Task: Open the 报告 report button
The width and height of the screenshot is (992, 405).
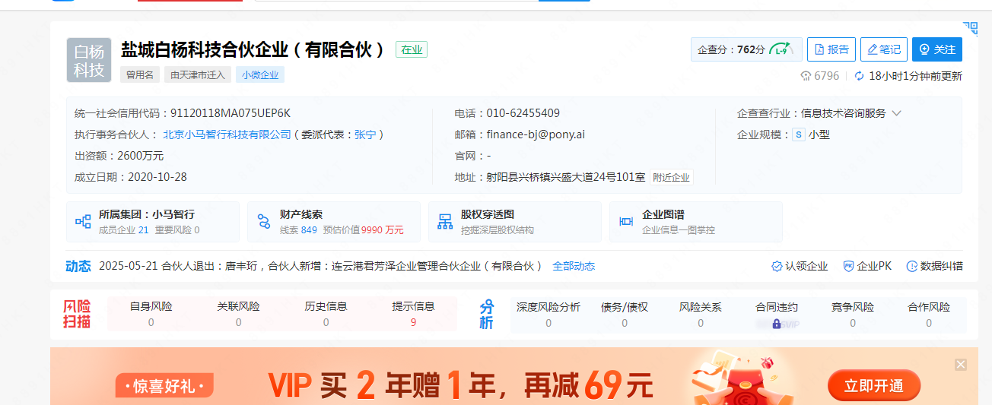Action: click(x=831, y=49)
